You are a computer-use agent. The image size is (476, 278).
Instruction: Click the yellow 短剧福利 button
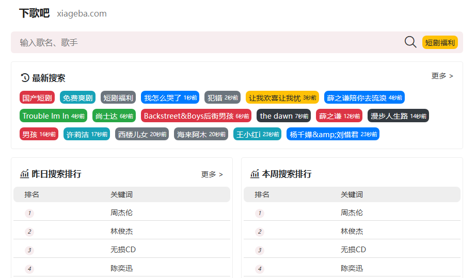439,42
